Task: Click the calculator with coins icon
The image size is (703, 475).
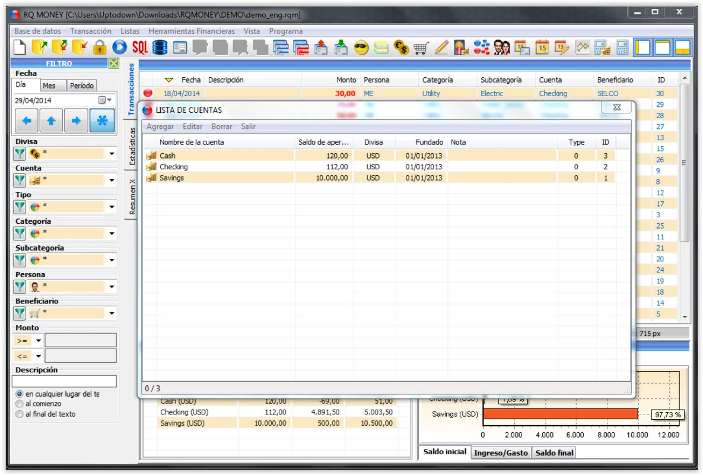Action: click(602, 47)
